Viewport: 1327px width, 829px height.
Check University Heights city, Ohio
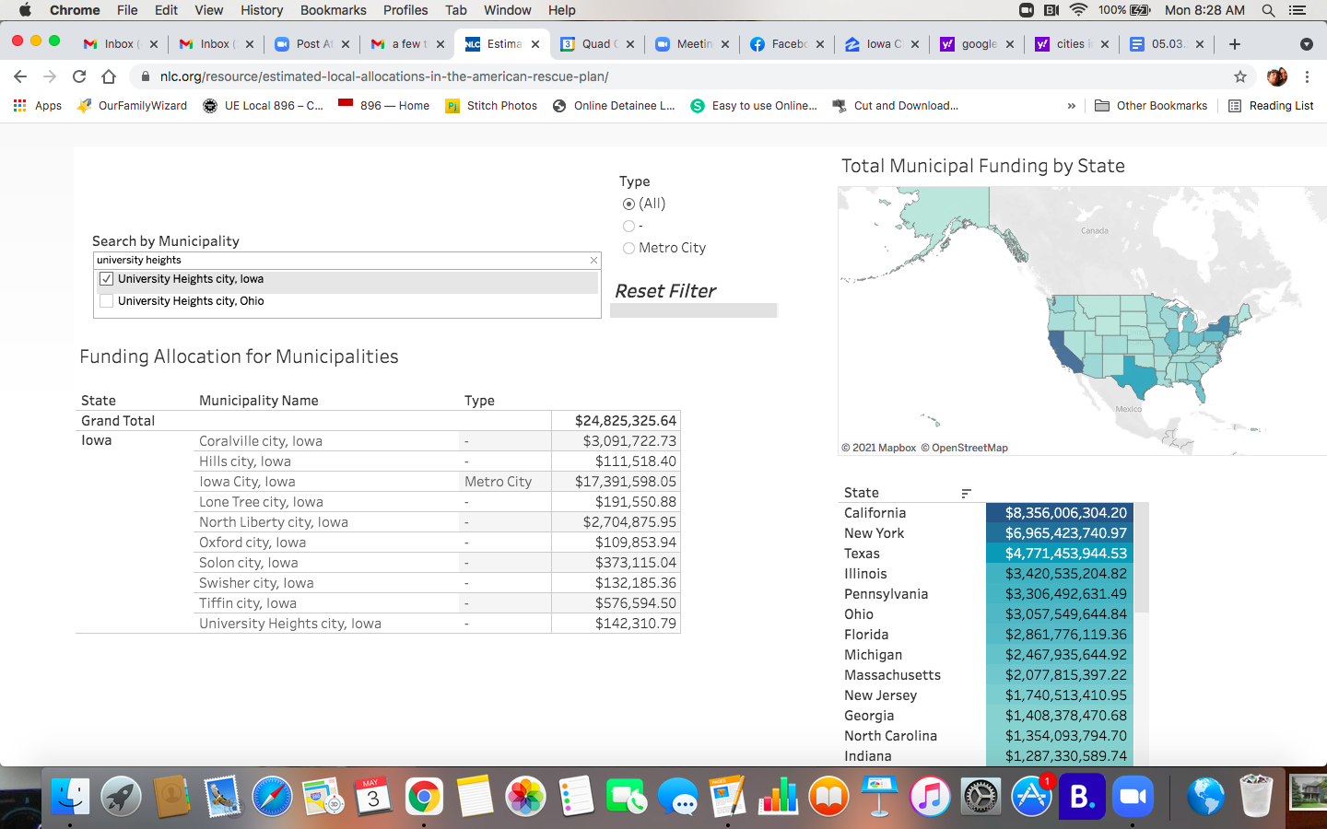(107, 301)
